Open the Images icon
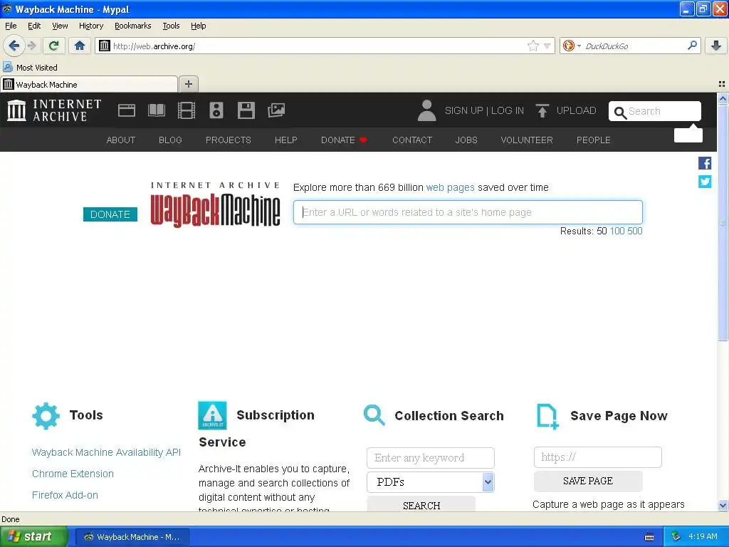Viewport: 729px width, 547px height. [x=276, y=110]
